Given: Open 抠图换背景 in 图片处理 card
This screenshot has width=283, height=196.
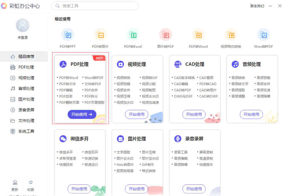Looking at the screenshot, I should point(125,171).
